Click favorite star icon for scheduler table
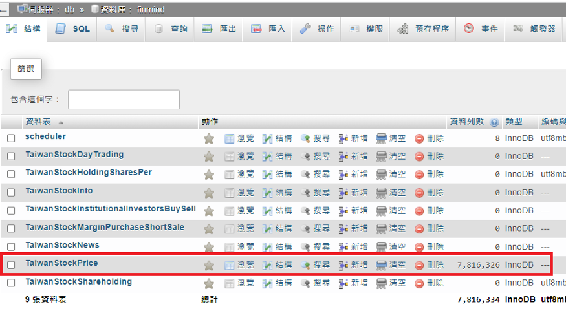 (x=208, y=138)
